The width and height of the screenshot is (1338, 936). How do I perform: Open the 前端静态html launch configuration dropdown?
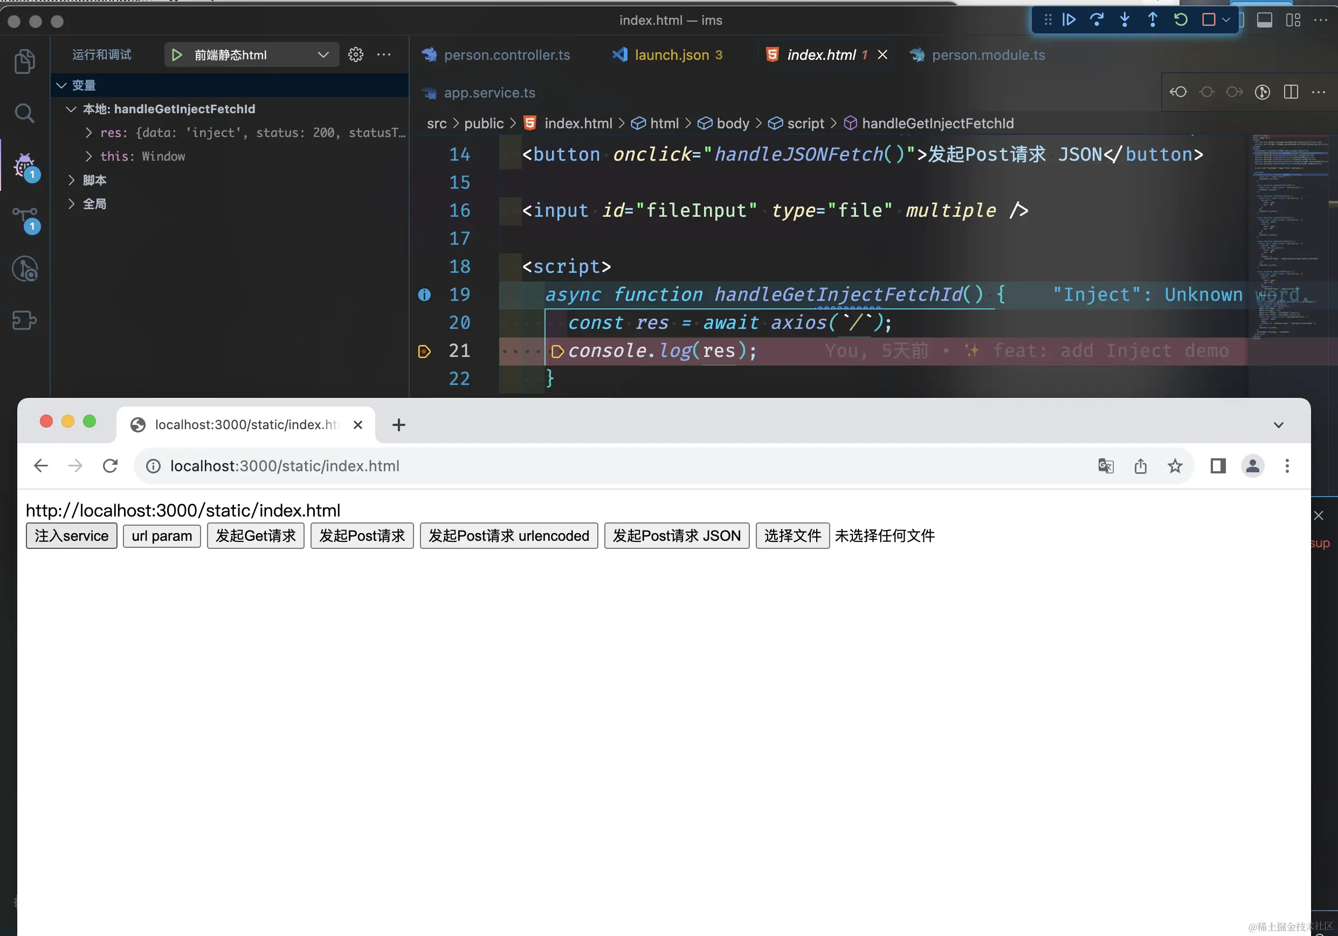coord(251,54)
